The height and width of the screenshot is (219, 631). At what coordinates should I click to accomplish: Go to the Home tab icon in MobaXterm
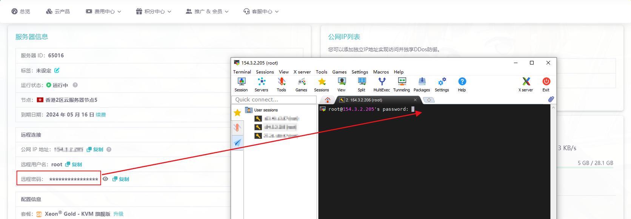point(328,100)
